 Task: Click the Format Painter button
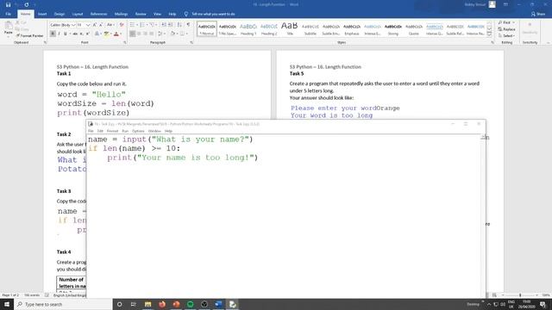click(x=29, y=36)
